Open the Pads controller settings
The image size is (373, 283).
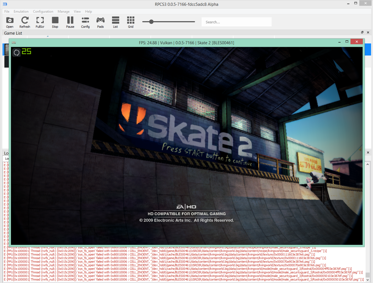point(100,22)
